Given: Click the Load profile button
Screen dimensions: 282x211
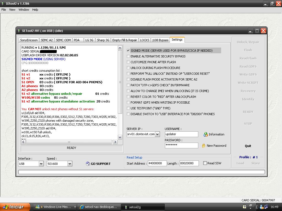Looking at the screenshot, I should pos(240,163).
